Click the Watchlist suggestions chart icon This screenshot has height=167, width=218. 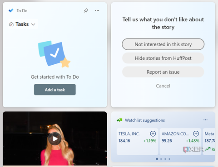click(119, 120)
